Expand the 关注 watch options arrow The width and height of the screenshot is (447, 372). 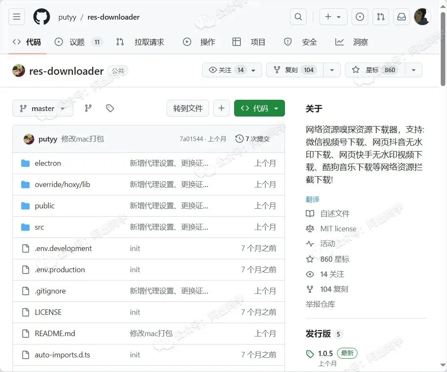pos(253,70)
